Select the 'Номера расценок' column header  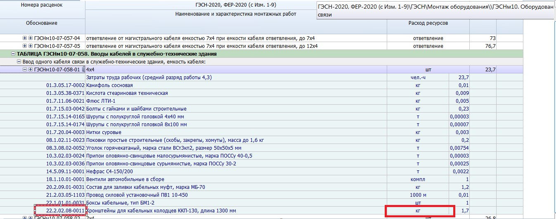(41, 5)
